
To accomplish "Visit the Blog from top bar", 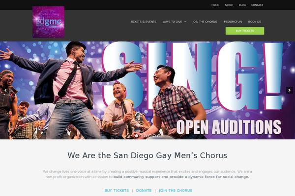I will (x=242, y=5).
